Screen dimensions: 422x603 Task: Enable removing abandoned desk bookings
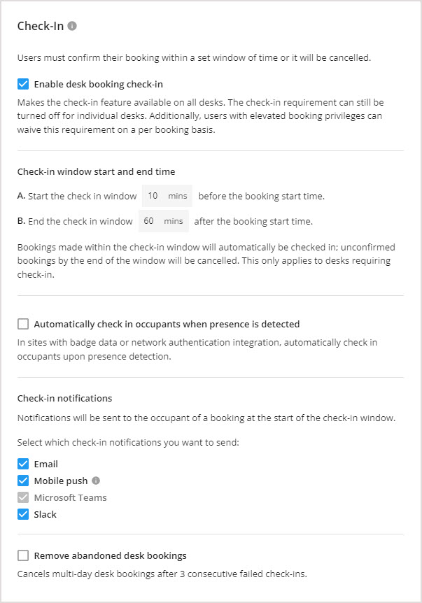[22, 555]
